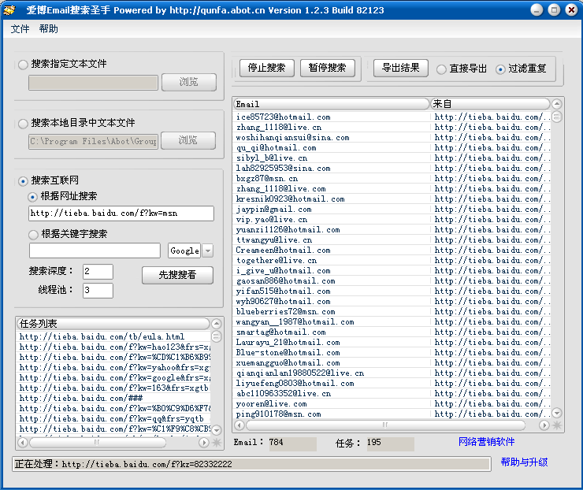The width and height of the screenshot is (583, 490).
Task: Click the horizontal scrollbar thumb of task list
Action: [98, 443]
